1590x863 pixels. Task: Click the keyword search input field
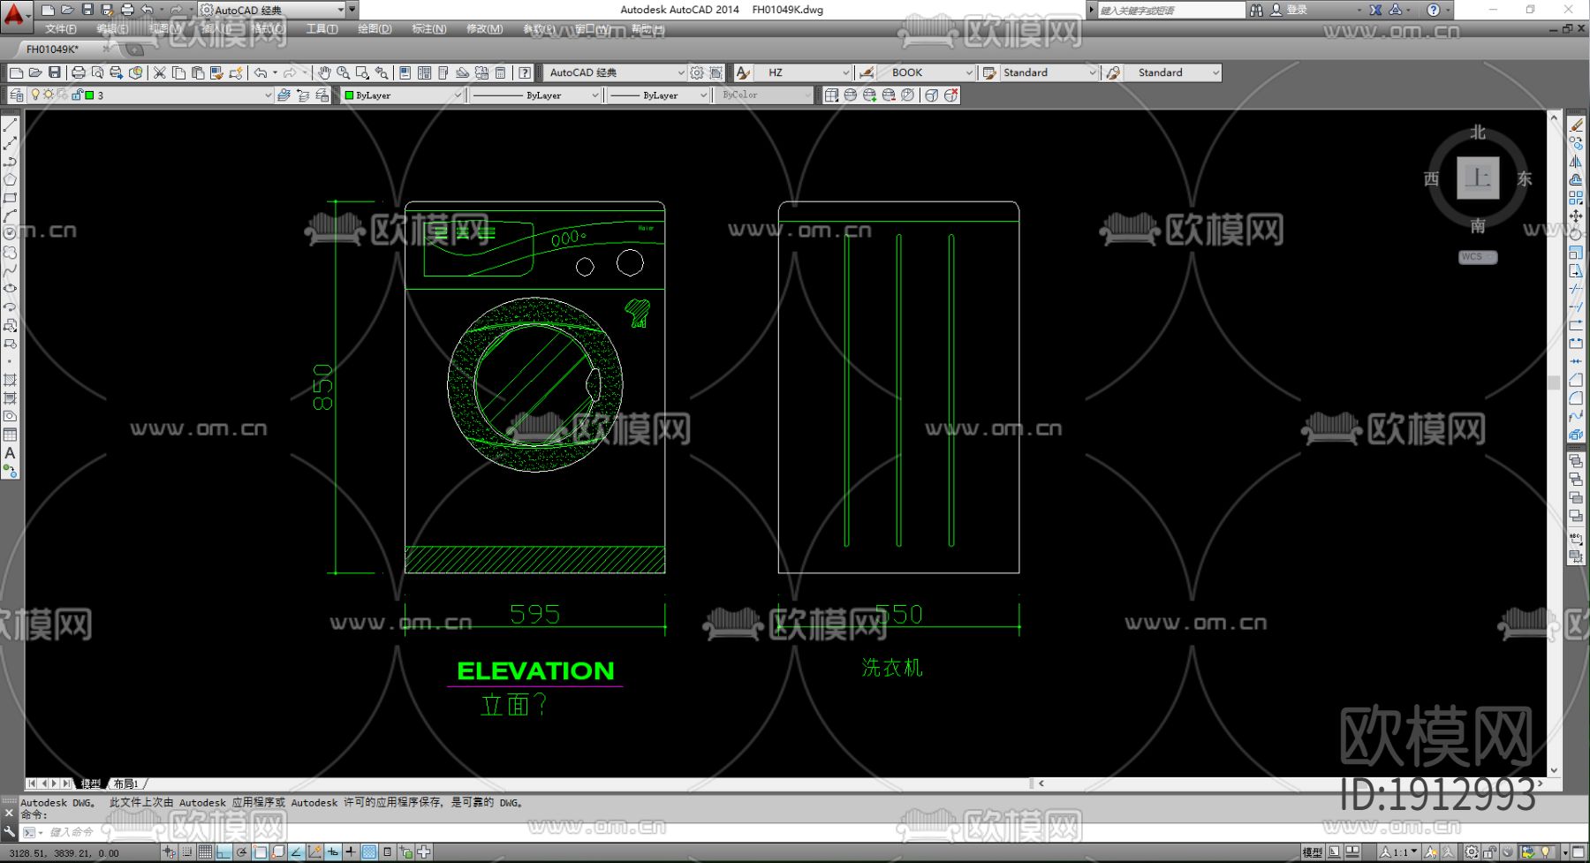coord(1170,10)
